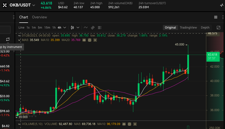
Task: Switch to Original chart view
Action: click(170, 28)
